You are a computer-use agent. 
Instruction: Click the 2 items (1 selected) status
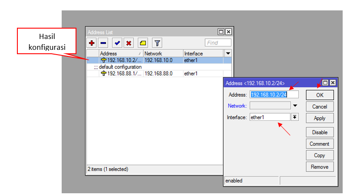pyautogui.click(x=108, y=169)
